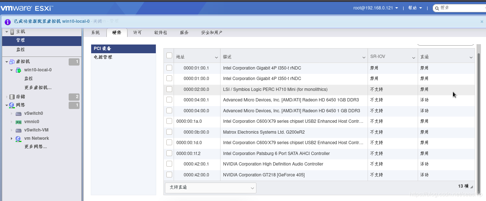Viewport: 486px width, 201px height.
Task: Switch to the 安全和用户 tab
Action: point(212,33)
